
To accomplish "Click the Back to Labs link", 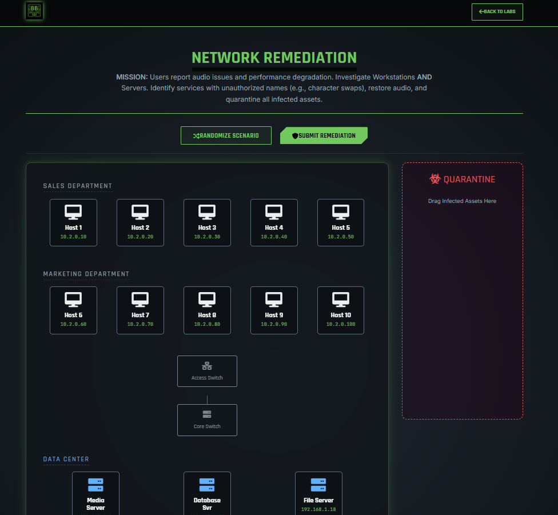I will (497, 11).
